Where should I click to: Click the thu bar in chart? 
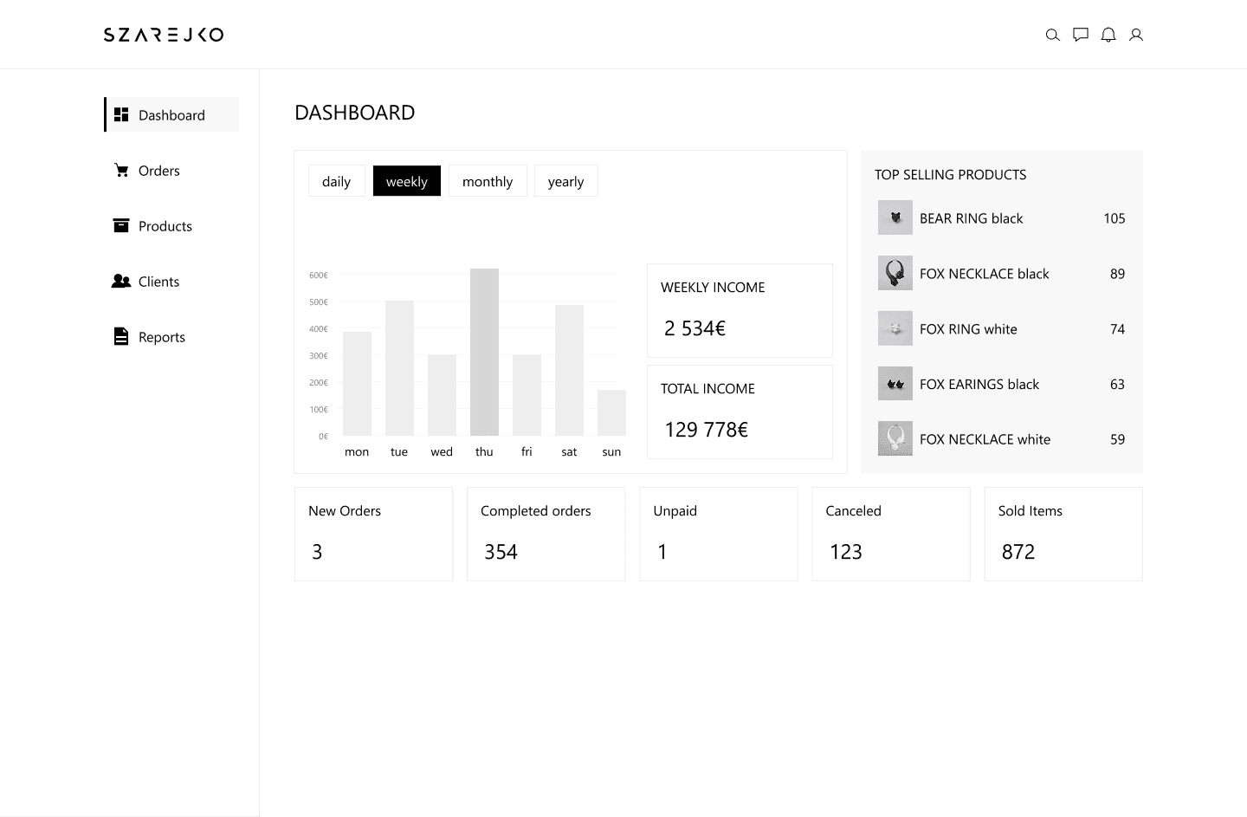[484, 352]
